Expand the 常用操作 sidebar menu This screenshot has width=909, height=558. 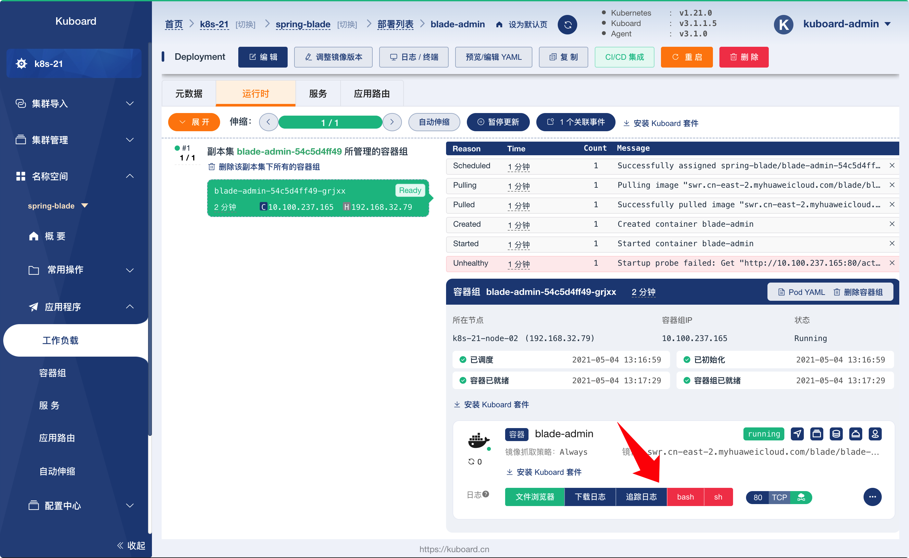(x=130, y=270)
